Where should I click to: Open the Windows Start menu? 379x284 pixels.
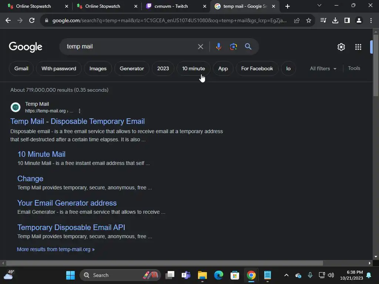71,275
